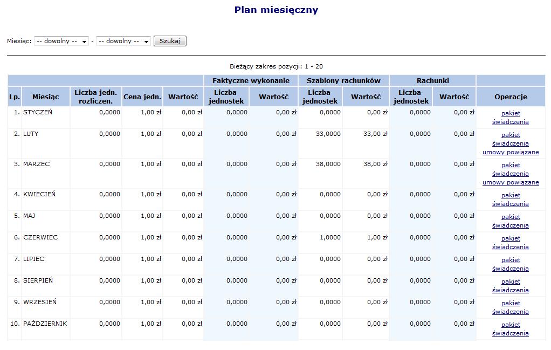Open the first month dropdown
The height and width of the screenshot is (350, 551).
[x=61, y=41]
